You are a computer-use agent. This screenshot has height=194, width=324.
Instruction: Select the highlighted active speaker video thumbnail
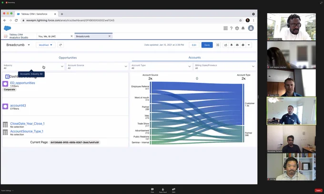291,111
